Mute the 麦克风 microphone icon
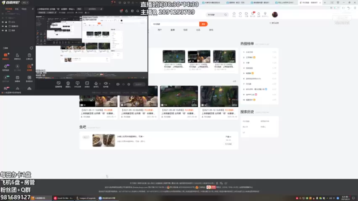This screenshot has height=201, width=358. (x=96, y=84)
